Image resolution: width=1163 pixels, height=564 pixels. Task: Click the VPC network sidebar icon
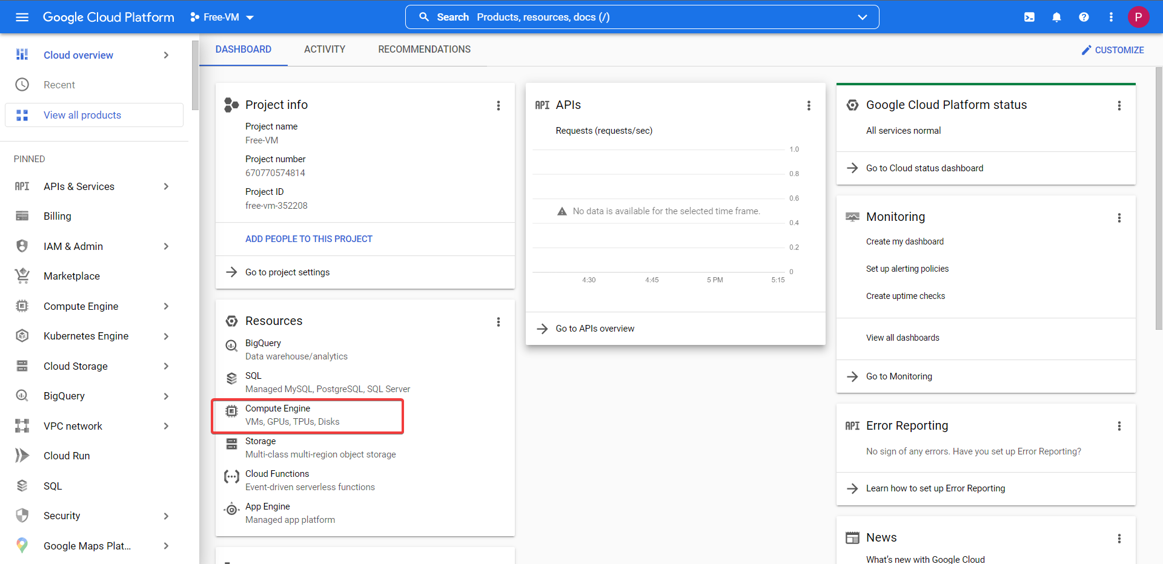(22, 426)
